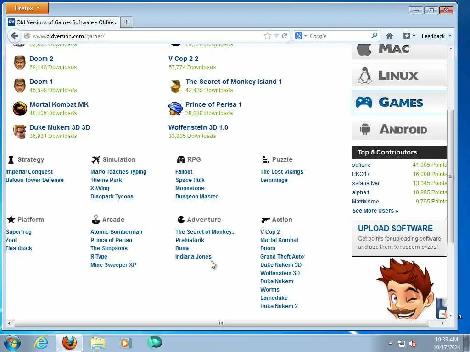470x352 pixels.
Task: Open the Windows Start orb
Action: [x=12, y=343]
